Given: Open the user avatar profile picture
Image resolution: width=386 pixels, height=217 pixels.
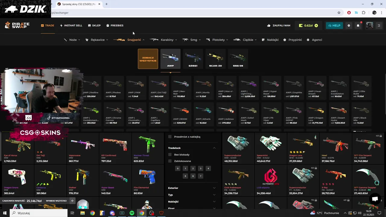Looking at the screenshot, I should click(x=369, y=26).
